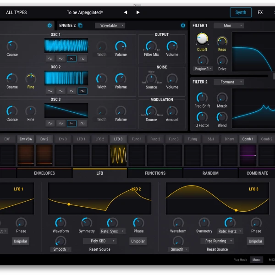Open the FUNCTIONS tab
The image size is (275, 275).
point(155,173)
